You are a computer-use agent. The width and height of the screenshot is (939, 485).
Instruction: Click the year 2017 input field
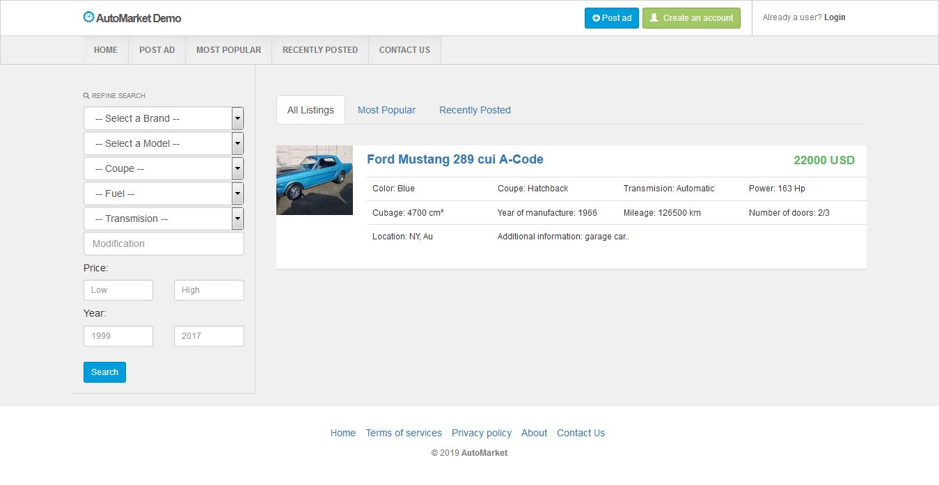click(209, 336)
